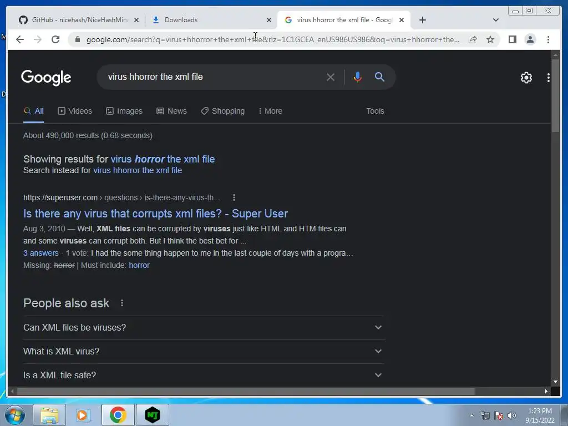Viewport: 568px width, 426px height.
Task: Submit the search with the magnifier icon
Action: pyautogui.click(x=379, y=77)
